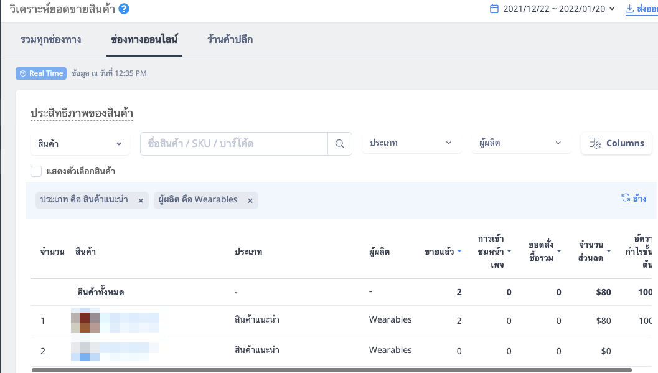Click the ประสิทธิภาพของสินค้า heading
The image size is (658, 373).
[82, 113]
